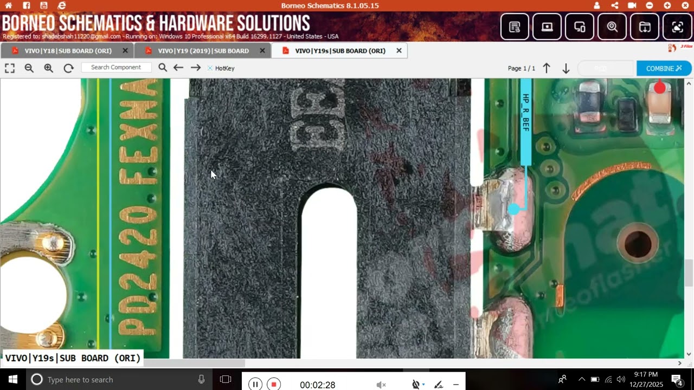
Task: Open the Facebook icon in title bar
Action: (26, 5)
